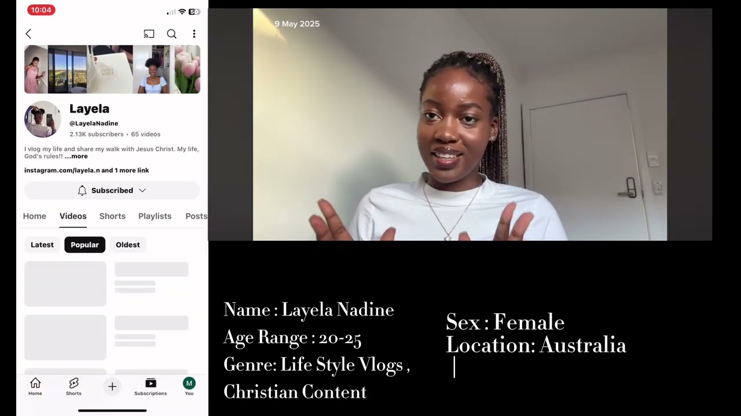Click the Location: Australia caption
This screenshot has height=416, width=741.
[536, 345]
